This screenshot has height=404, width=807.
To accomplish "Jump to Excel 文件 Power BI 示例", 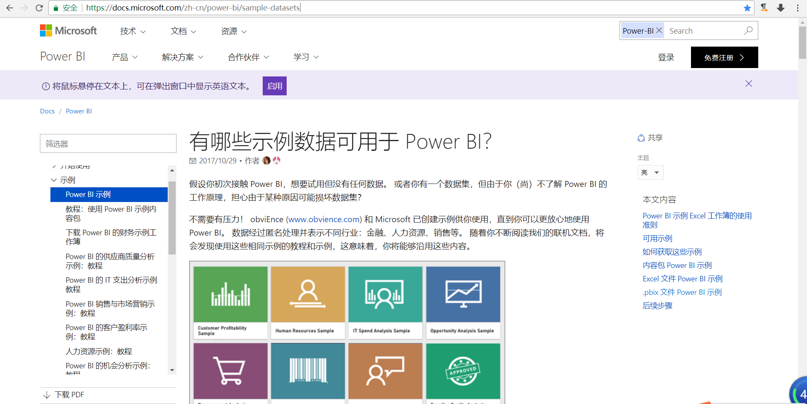I will click(682, 279).
